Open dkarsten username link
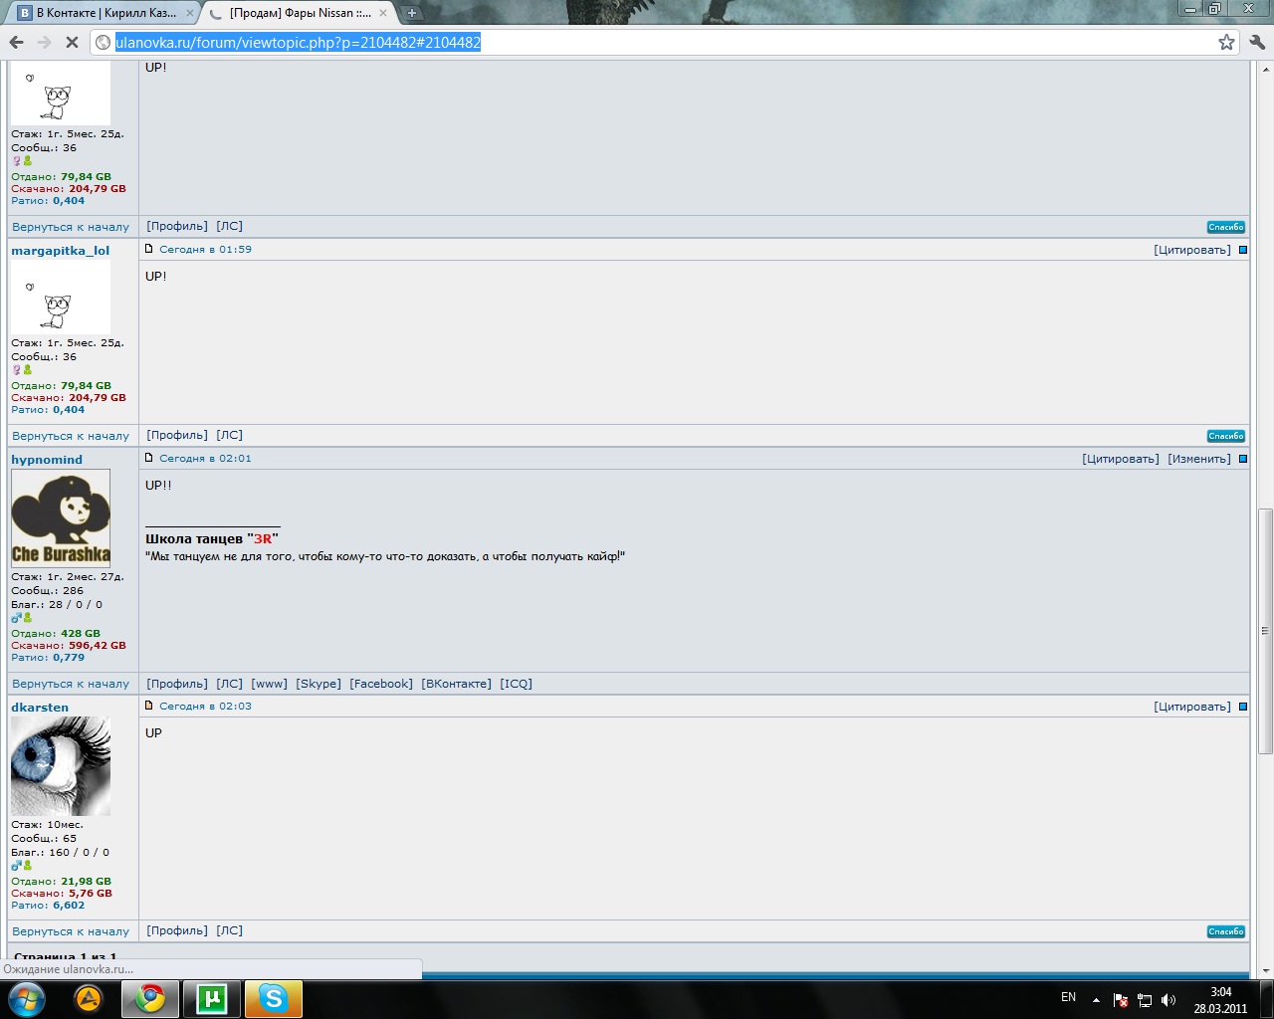1274x1019 pixels. 40,708
